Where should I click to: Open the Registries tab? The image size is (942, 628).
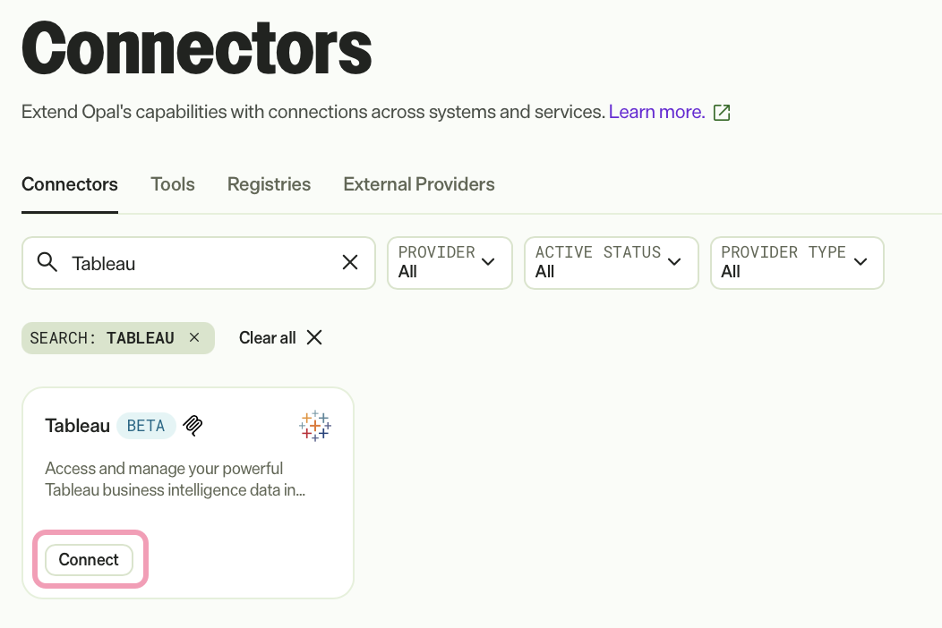(269, 184)
